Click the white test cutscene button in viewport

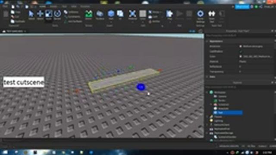pos(24,82)
